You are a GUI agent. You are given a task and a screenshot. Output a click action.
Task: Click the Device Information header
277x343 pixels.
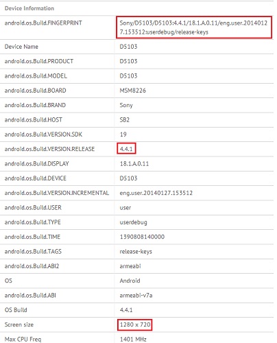tap(29, 8)
